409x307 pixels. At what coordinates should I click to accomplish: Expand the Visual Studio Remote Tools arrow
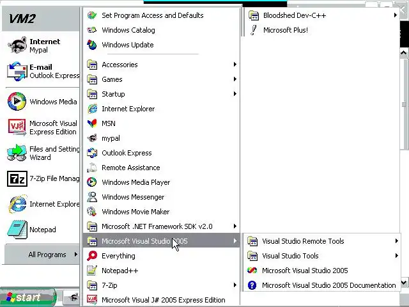pos(396,241)
